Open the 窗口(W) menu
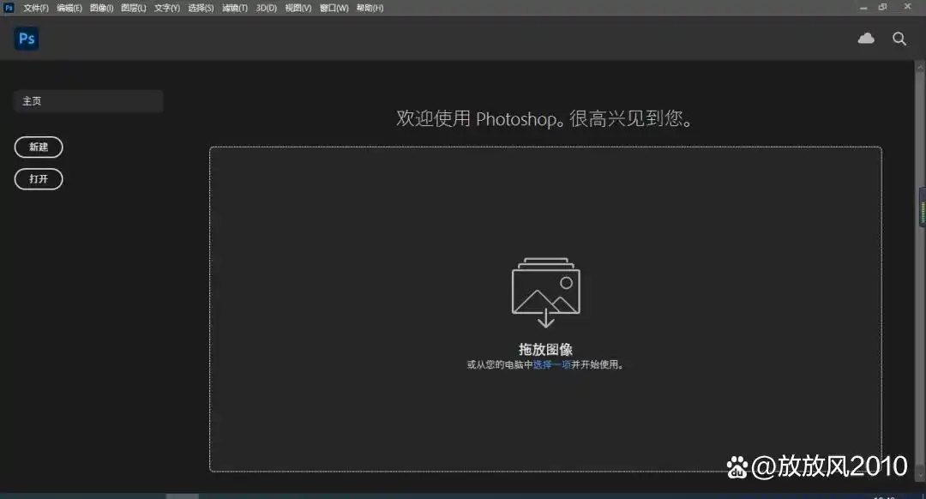This screenshot has width=926, height=499. 334,8
